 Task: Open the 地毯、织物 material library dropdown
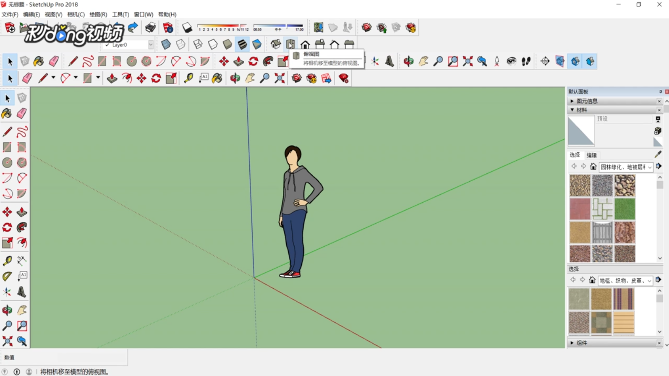coord(625,280)
